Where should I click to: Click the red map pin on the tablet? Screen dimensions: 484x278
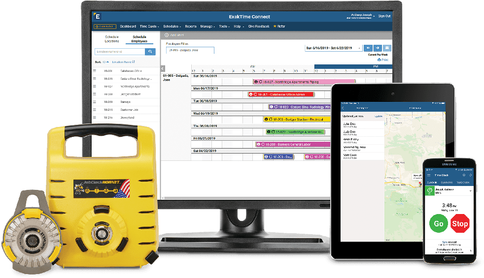coord(420,183)
